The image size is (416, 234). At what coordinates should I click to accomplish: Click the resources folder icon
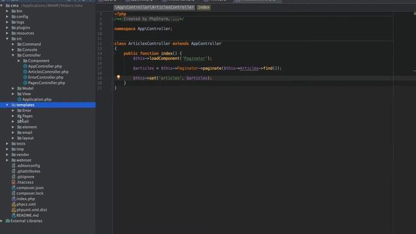point(14,33)
